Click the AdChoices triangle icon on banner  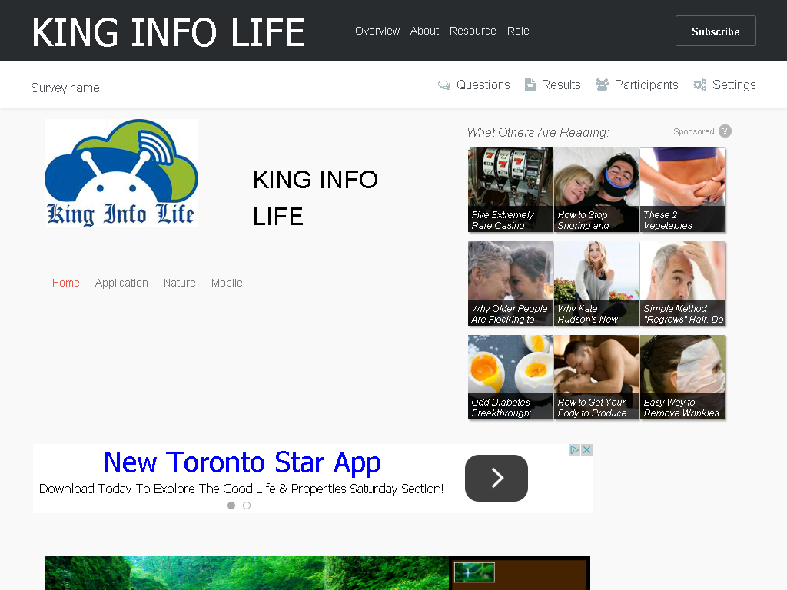pyautogui.click(x=574, y=449)
